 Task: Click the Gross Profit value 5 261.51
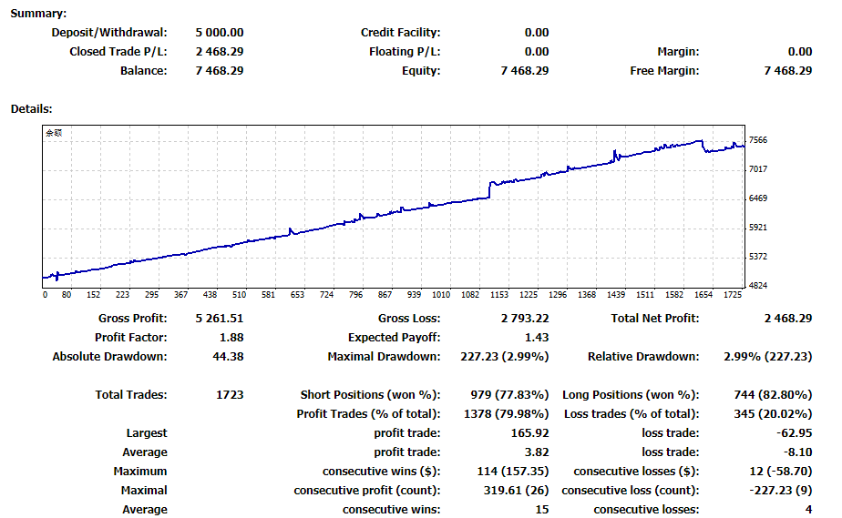click(x=219, y=319)
